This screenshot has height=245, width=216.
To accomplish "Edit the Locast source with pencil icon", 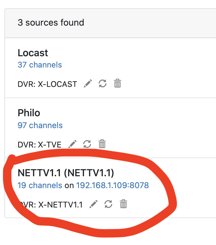I will [88, 83].
